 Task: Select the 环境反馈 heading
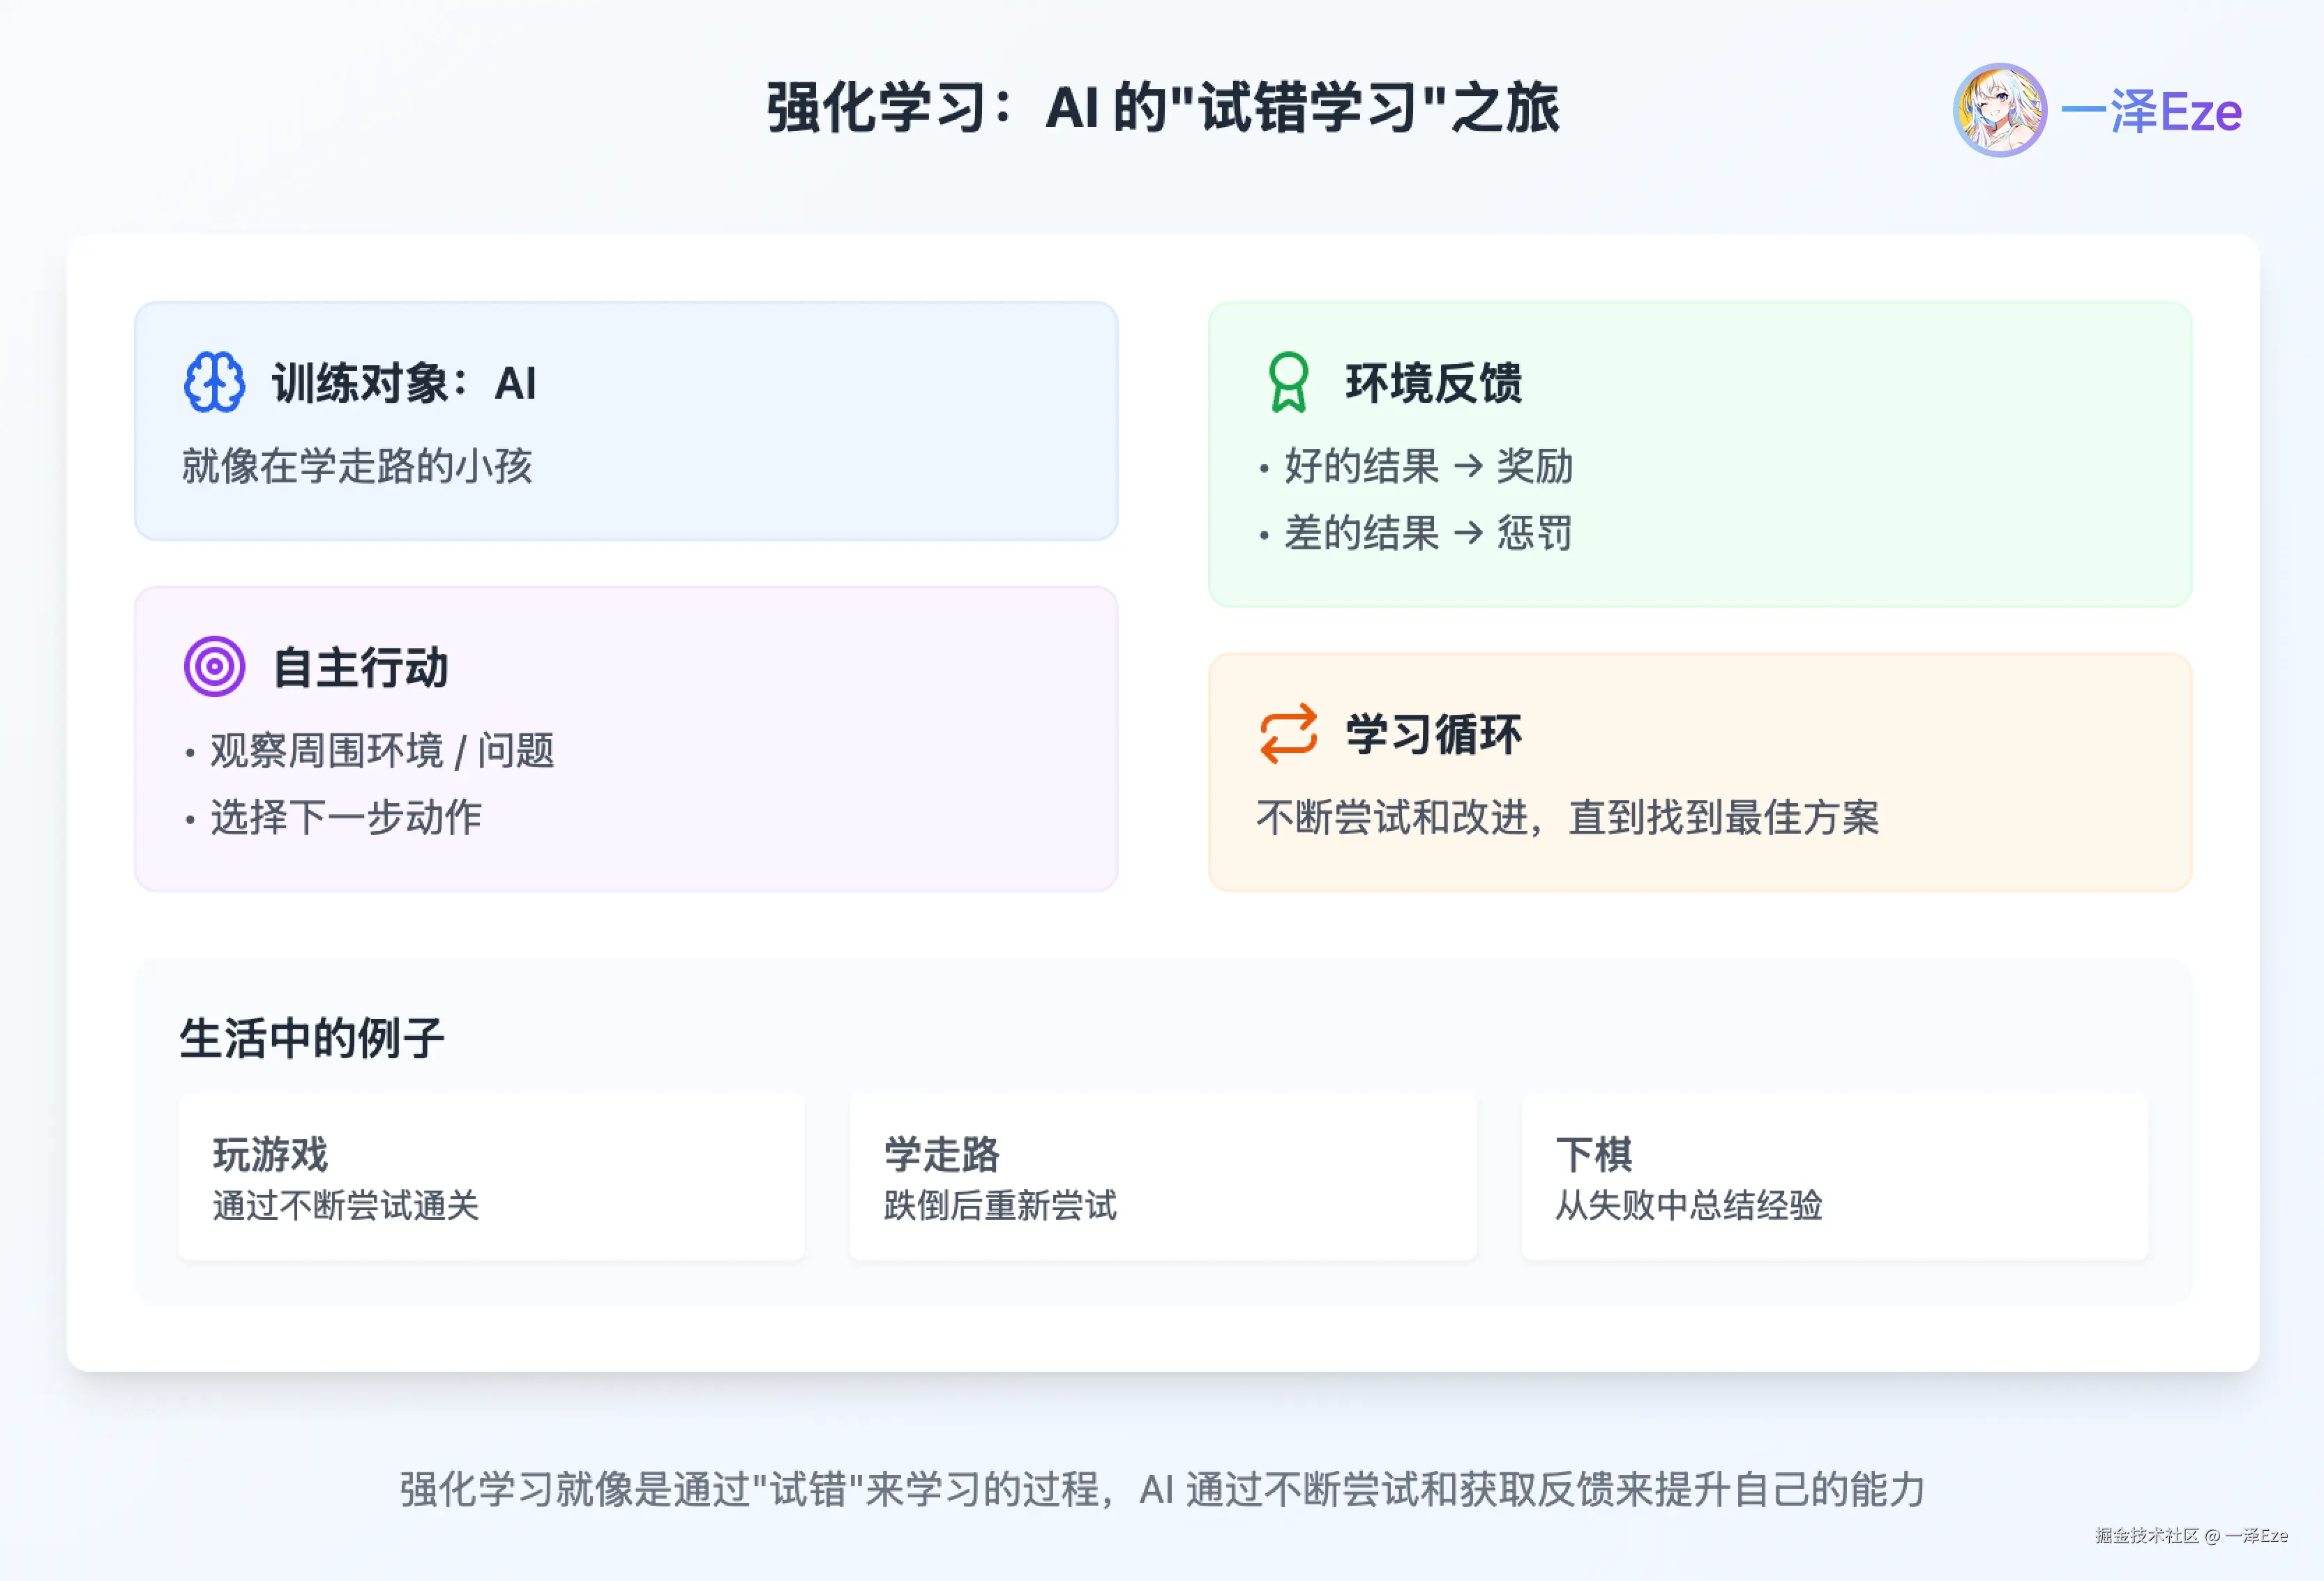[1433, 383]
